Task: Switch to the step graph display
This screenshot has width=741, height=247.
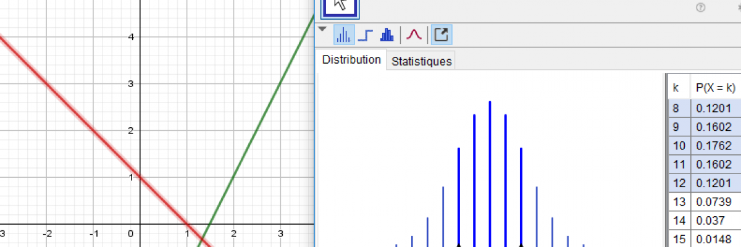Action: pyautogui.click(x=366, y=35)
